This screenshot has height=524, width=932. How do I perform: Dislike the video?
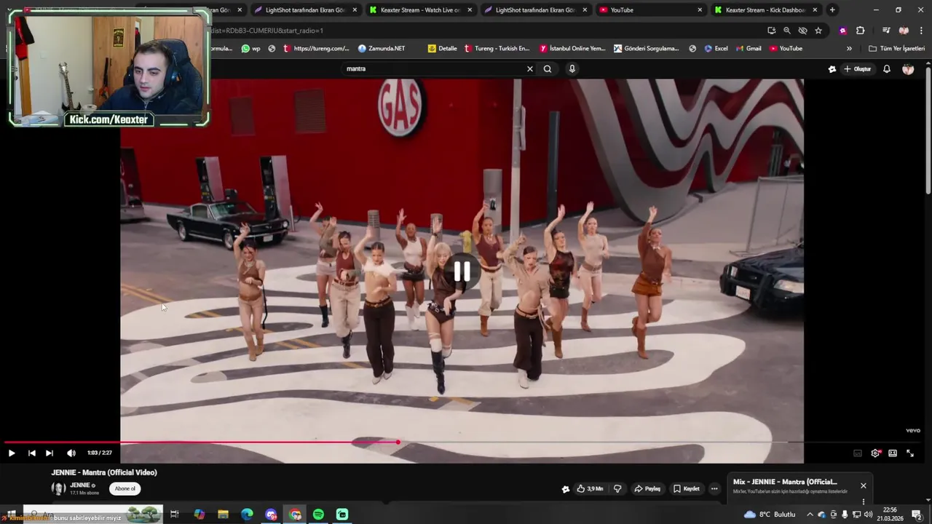[x=617, y=488]
